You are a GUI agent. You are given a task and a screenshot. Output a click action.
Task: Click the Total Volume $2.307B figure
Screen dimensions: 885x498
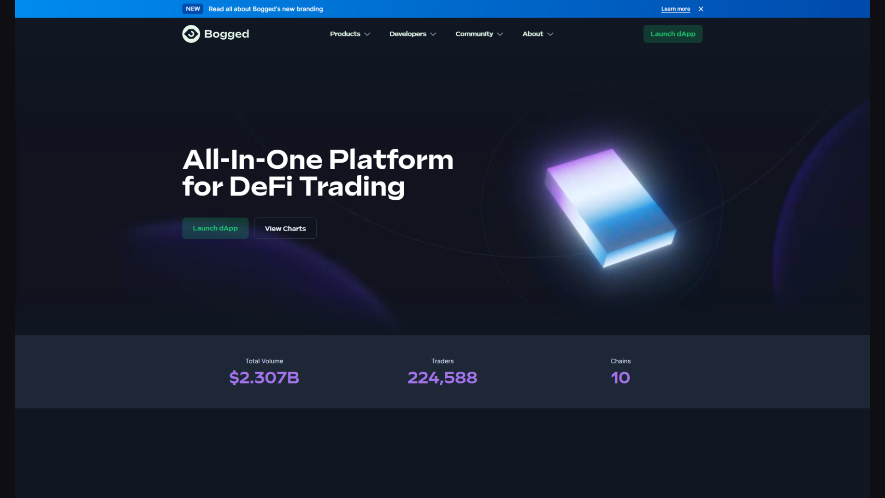point(264,378)
